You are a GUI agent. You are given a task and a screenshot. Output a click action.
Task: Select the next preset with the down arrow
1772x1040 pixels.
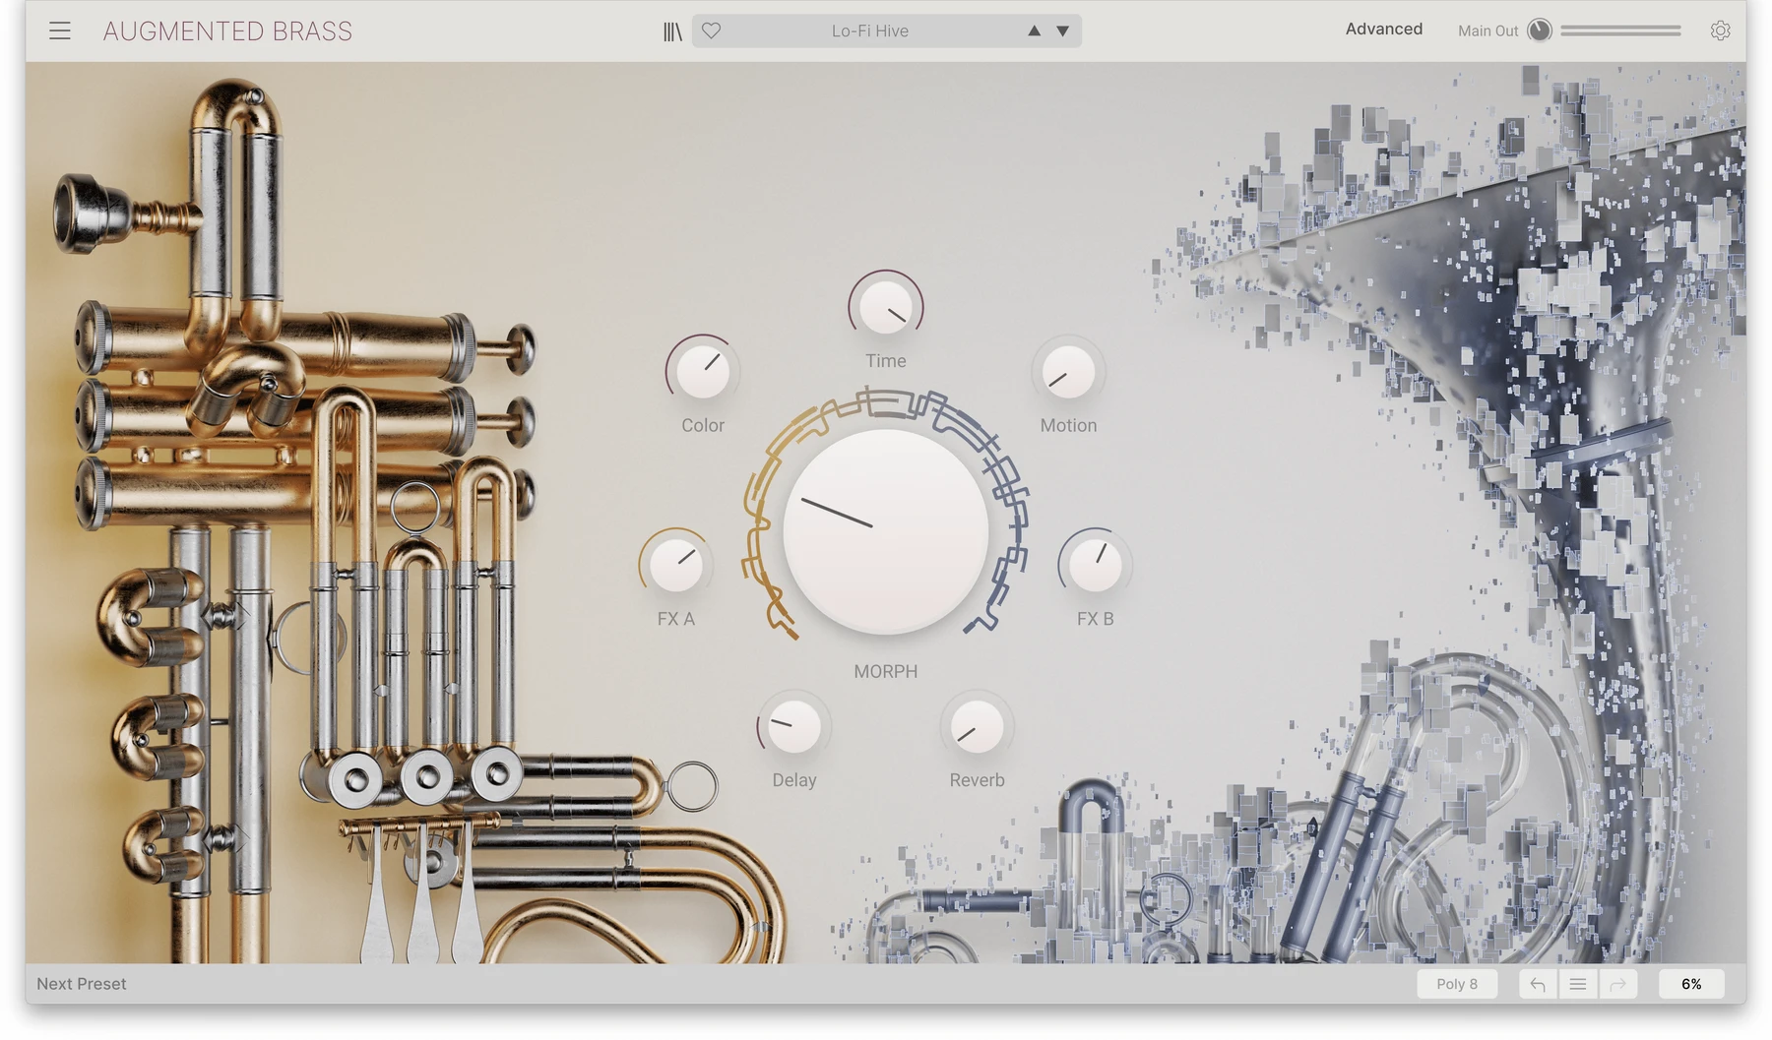pos(1063,31)
